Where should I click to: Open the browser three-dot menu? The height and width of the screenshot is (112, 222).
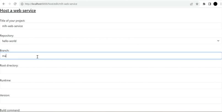221,4
